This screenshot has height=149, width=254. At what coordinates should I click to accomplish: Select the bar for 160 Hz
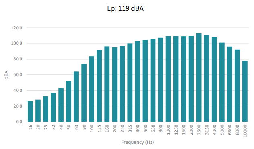(x=107, y=84)
